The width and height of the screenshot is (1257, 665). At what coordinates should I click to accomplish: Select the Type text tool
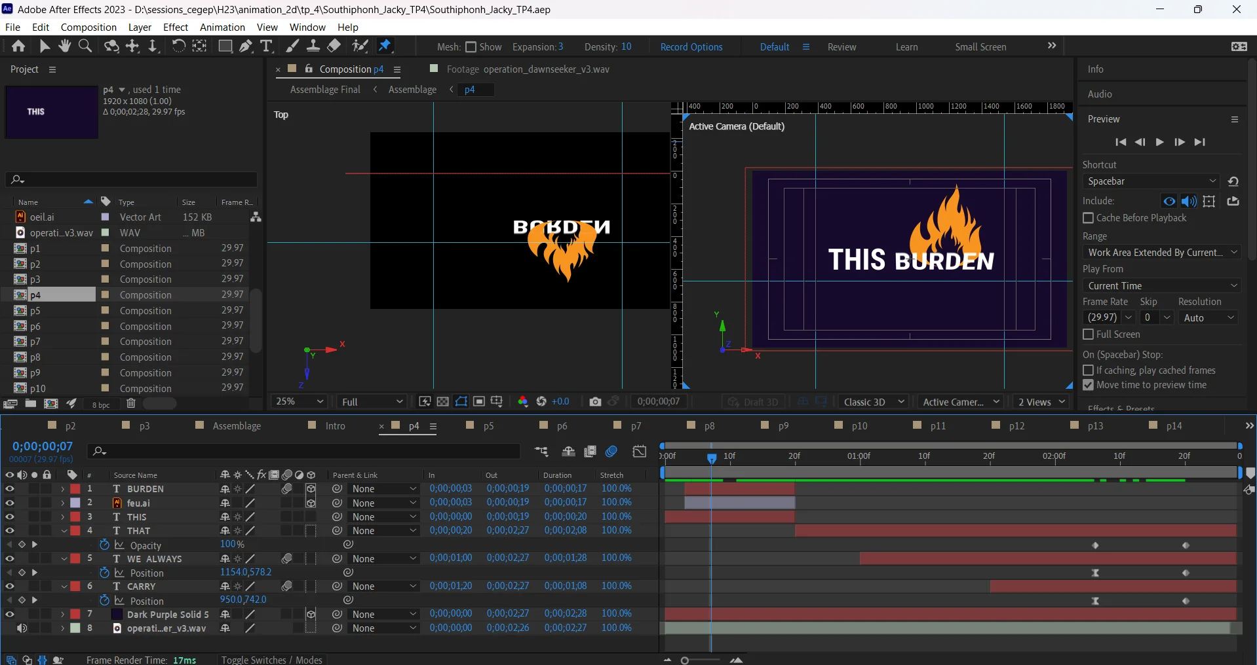[266, 46]
